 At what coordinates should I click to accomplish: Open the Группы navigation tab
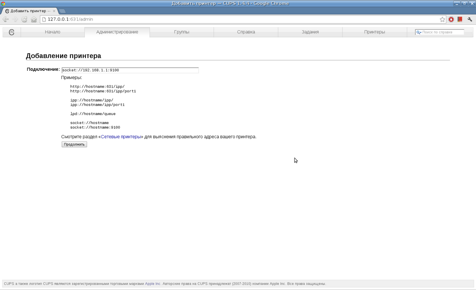tap(182, 32)
